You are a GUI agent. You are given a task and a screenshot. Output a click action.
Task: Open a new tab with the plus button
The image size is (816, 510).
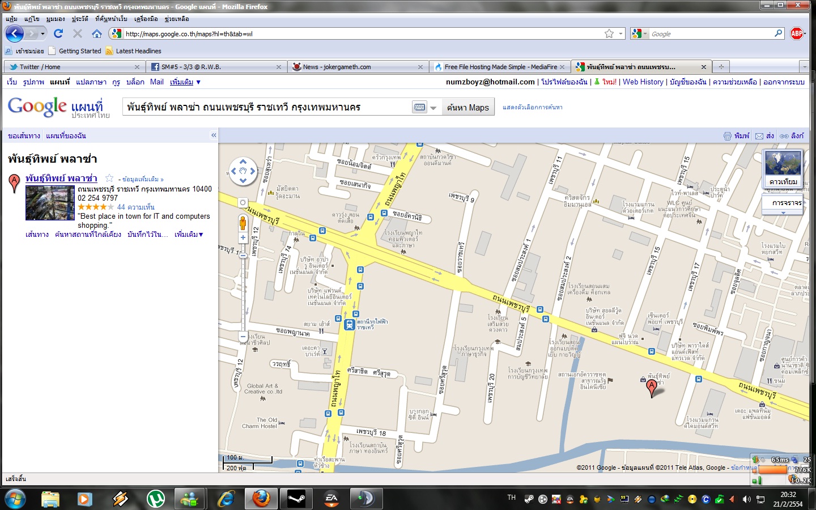(x=721, y=67)
